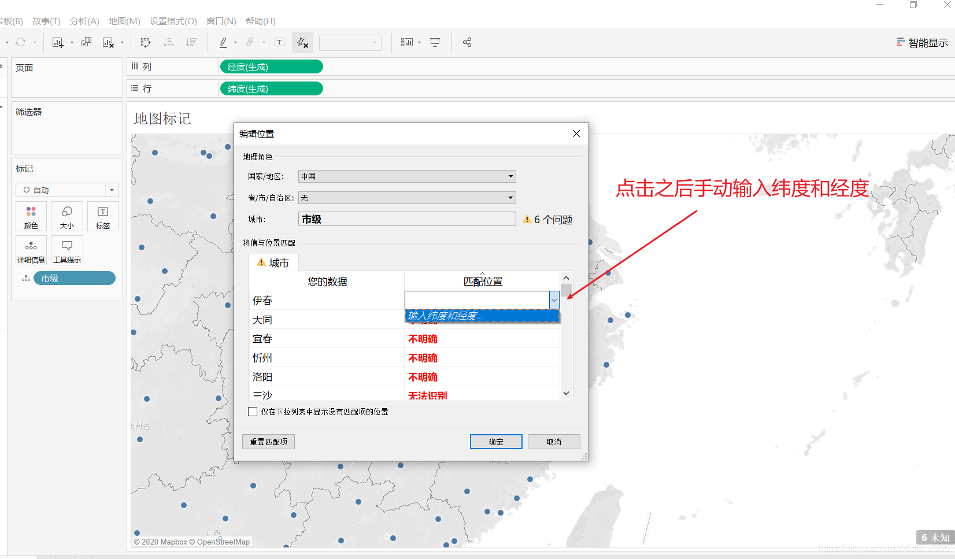955x559 pixels.
Task: Open the 国家/地区 dropdown showing 中国
Action: click(x=407, y=176)
